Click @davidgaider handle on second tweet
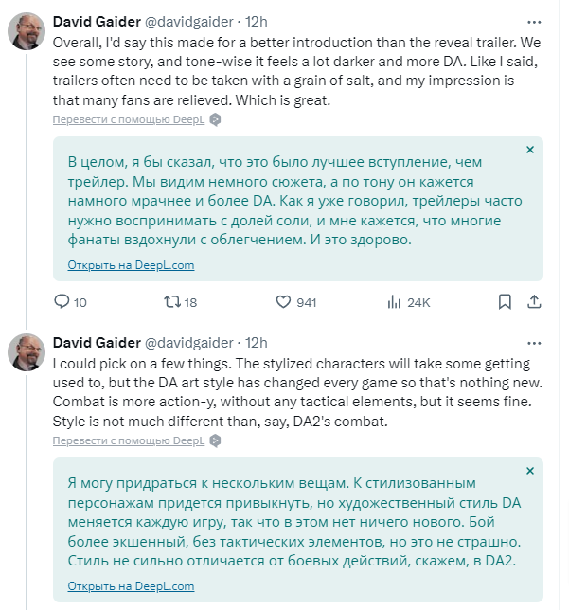This screenshot has height=610, width=569. click(x=187, y=342)
